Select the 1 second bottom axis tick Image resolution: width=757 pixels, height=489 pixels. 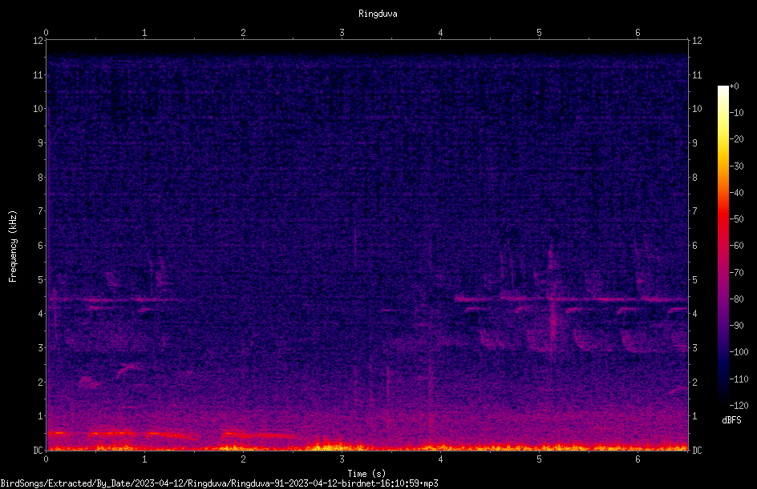point(144,459)
